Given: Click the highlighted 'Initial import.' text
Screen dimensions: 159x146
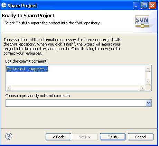Looking at the screenshot, I should click(x=27, y=69).
